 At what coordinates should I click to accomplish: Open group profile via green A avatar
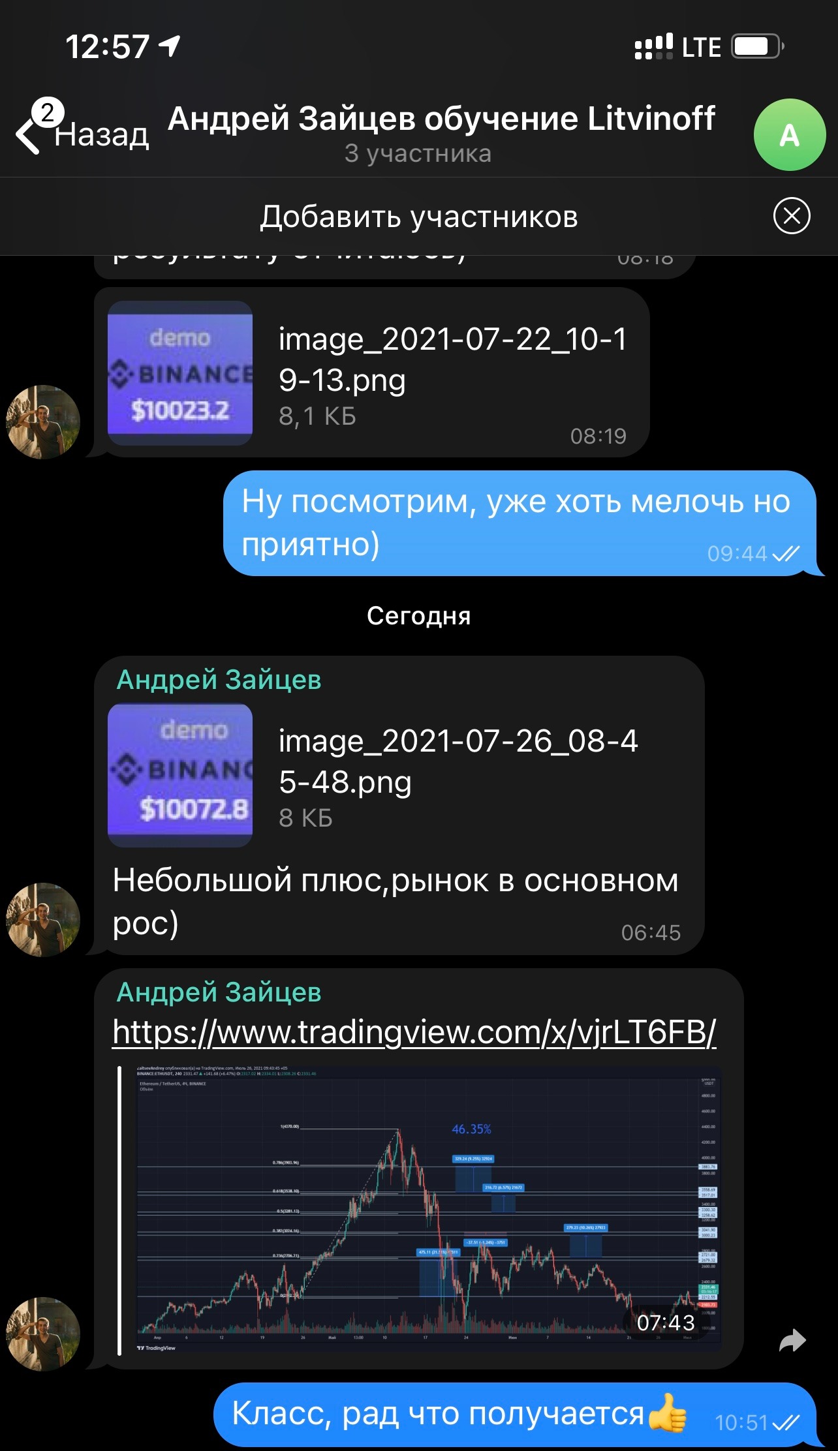[790, 135]
